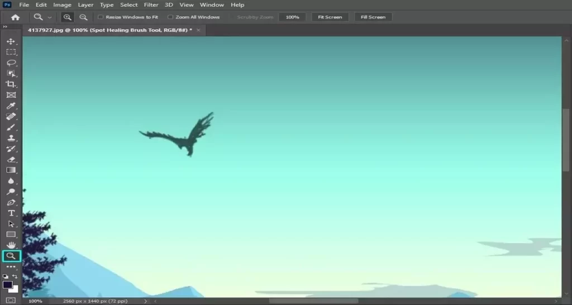Open the Edit menu

pos(41,4)
